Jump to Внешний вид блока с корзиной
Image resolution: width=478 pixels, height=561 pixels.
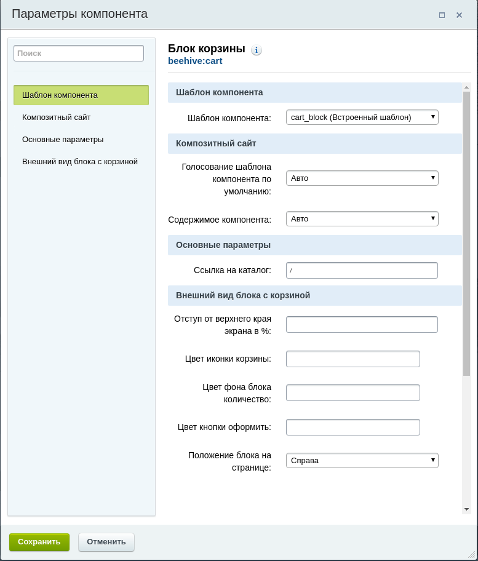pos(81,162)
